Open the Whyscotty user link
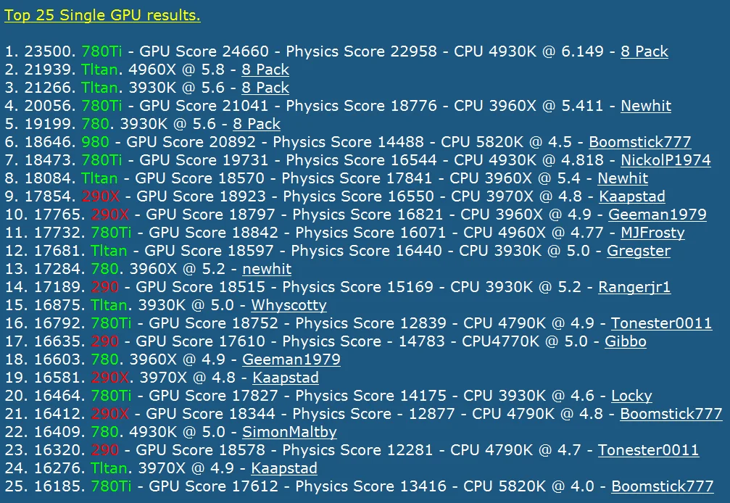 pos(289,305)
